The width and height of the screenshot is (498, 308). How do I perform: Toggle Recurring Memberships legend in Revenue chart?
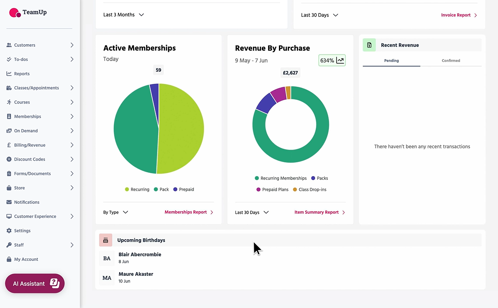click(x=281, y=178)
